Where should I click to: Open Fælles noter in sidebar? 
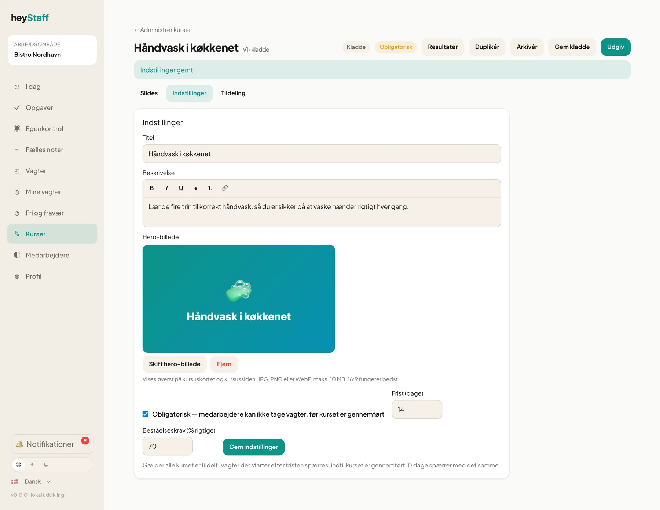tap(52, 150)
